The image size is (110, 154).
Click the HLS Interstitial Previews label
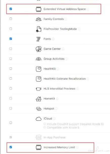coord(59,89)
